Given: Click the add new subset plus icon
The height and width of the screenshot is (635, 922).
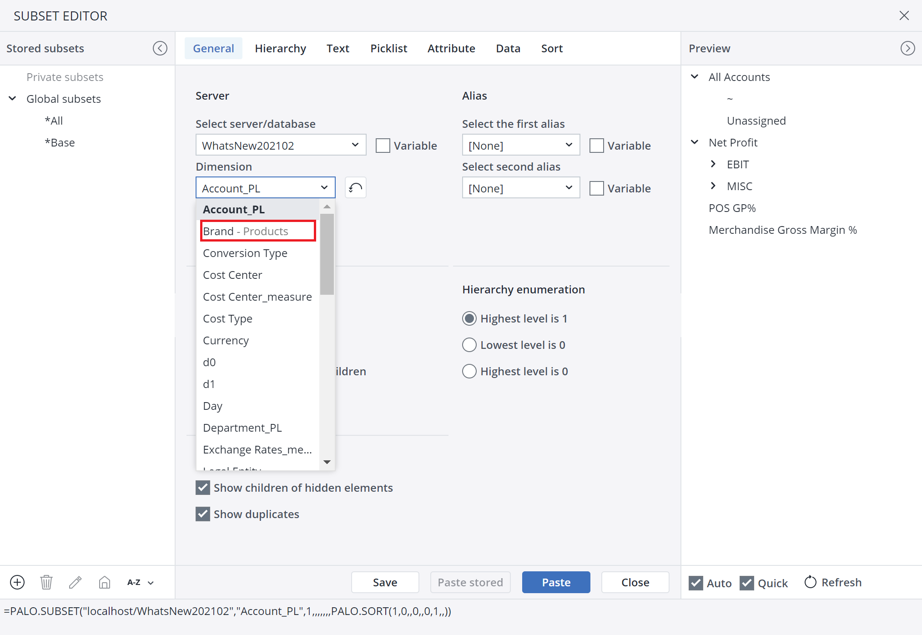Looking at the screenshot, I should click(x=17, y=582).
